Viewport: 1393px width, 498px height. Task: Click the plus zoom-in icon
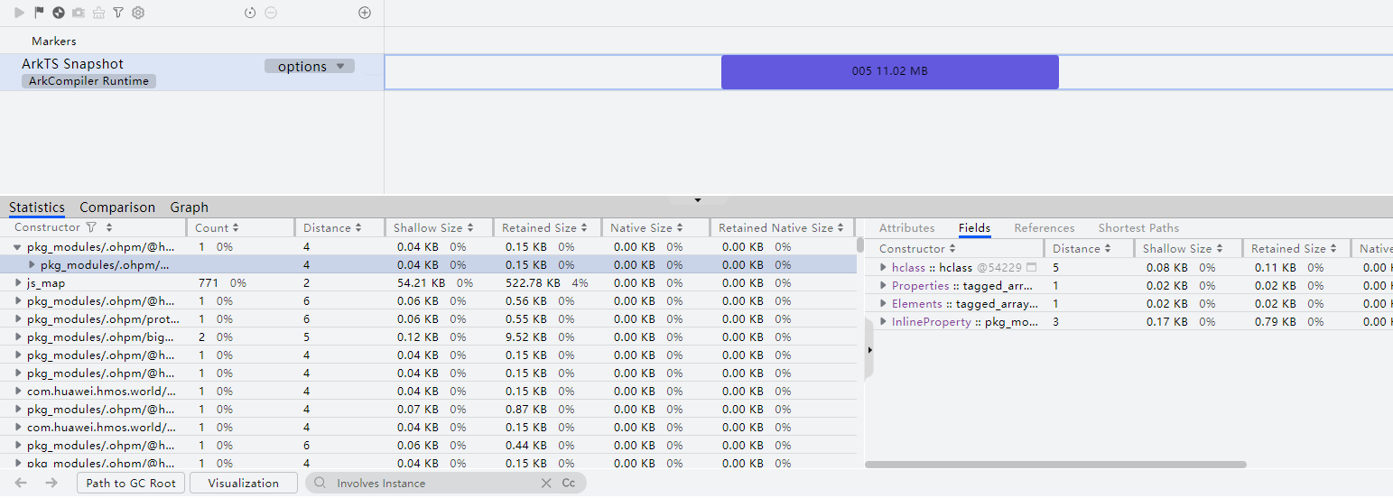(365, 13)
